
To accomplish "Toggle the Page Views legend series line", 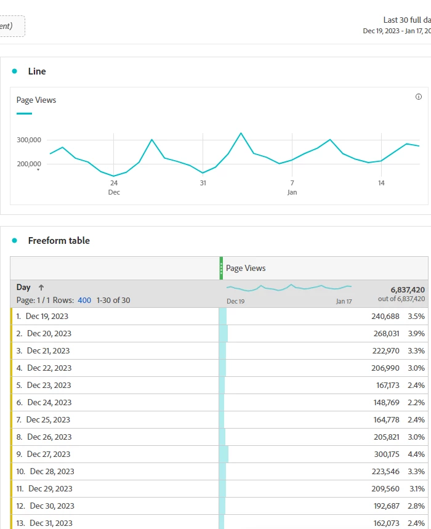I will click(x=24, y=114).
